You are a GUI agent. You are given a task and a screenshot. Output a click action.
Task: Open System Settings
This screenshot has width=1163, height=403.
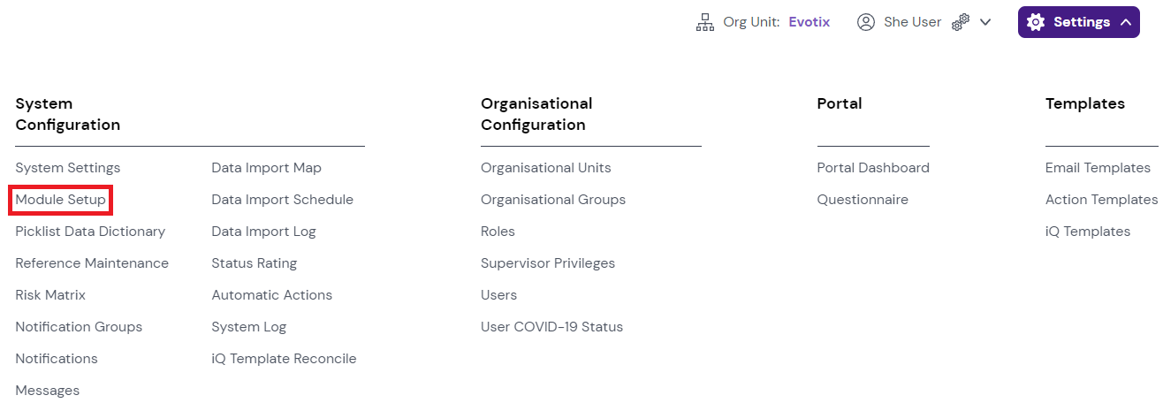67,168
